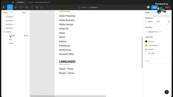Select the color white style
The image size is (173, 97).
[x=151, y=53]
